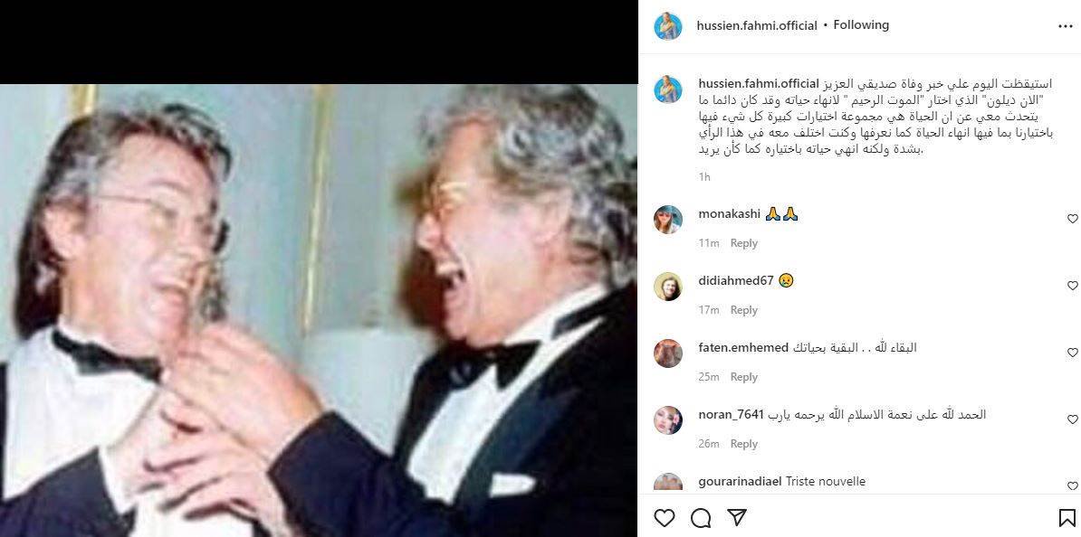The height and width of the screenshot is (537, 1081).
Task: Open the three-dots more options menu
Action: [1065, 26]
